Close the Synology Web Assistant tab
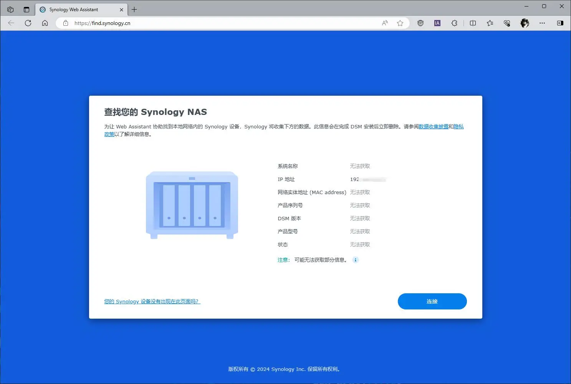 click(121, 10)
